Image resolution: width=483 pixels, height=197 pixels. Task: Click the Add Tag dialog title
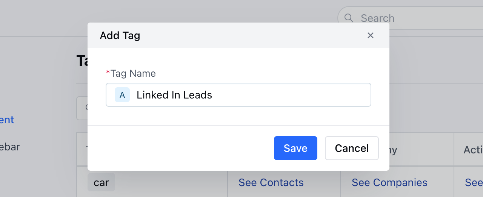pyautogui.click(x=120, y=36)
